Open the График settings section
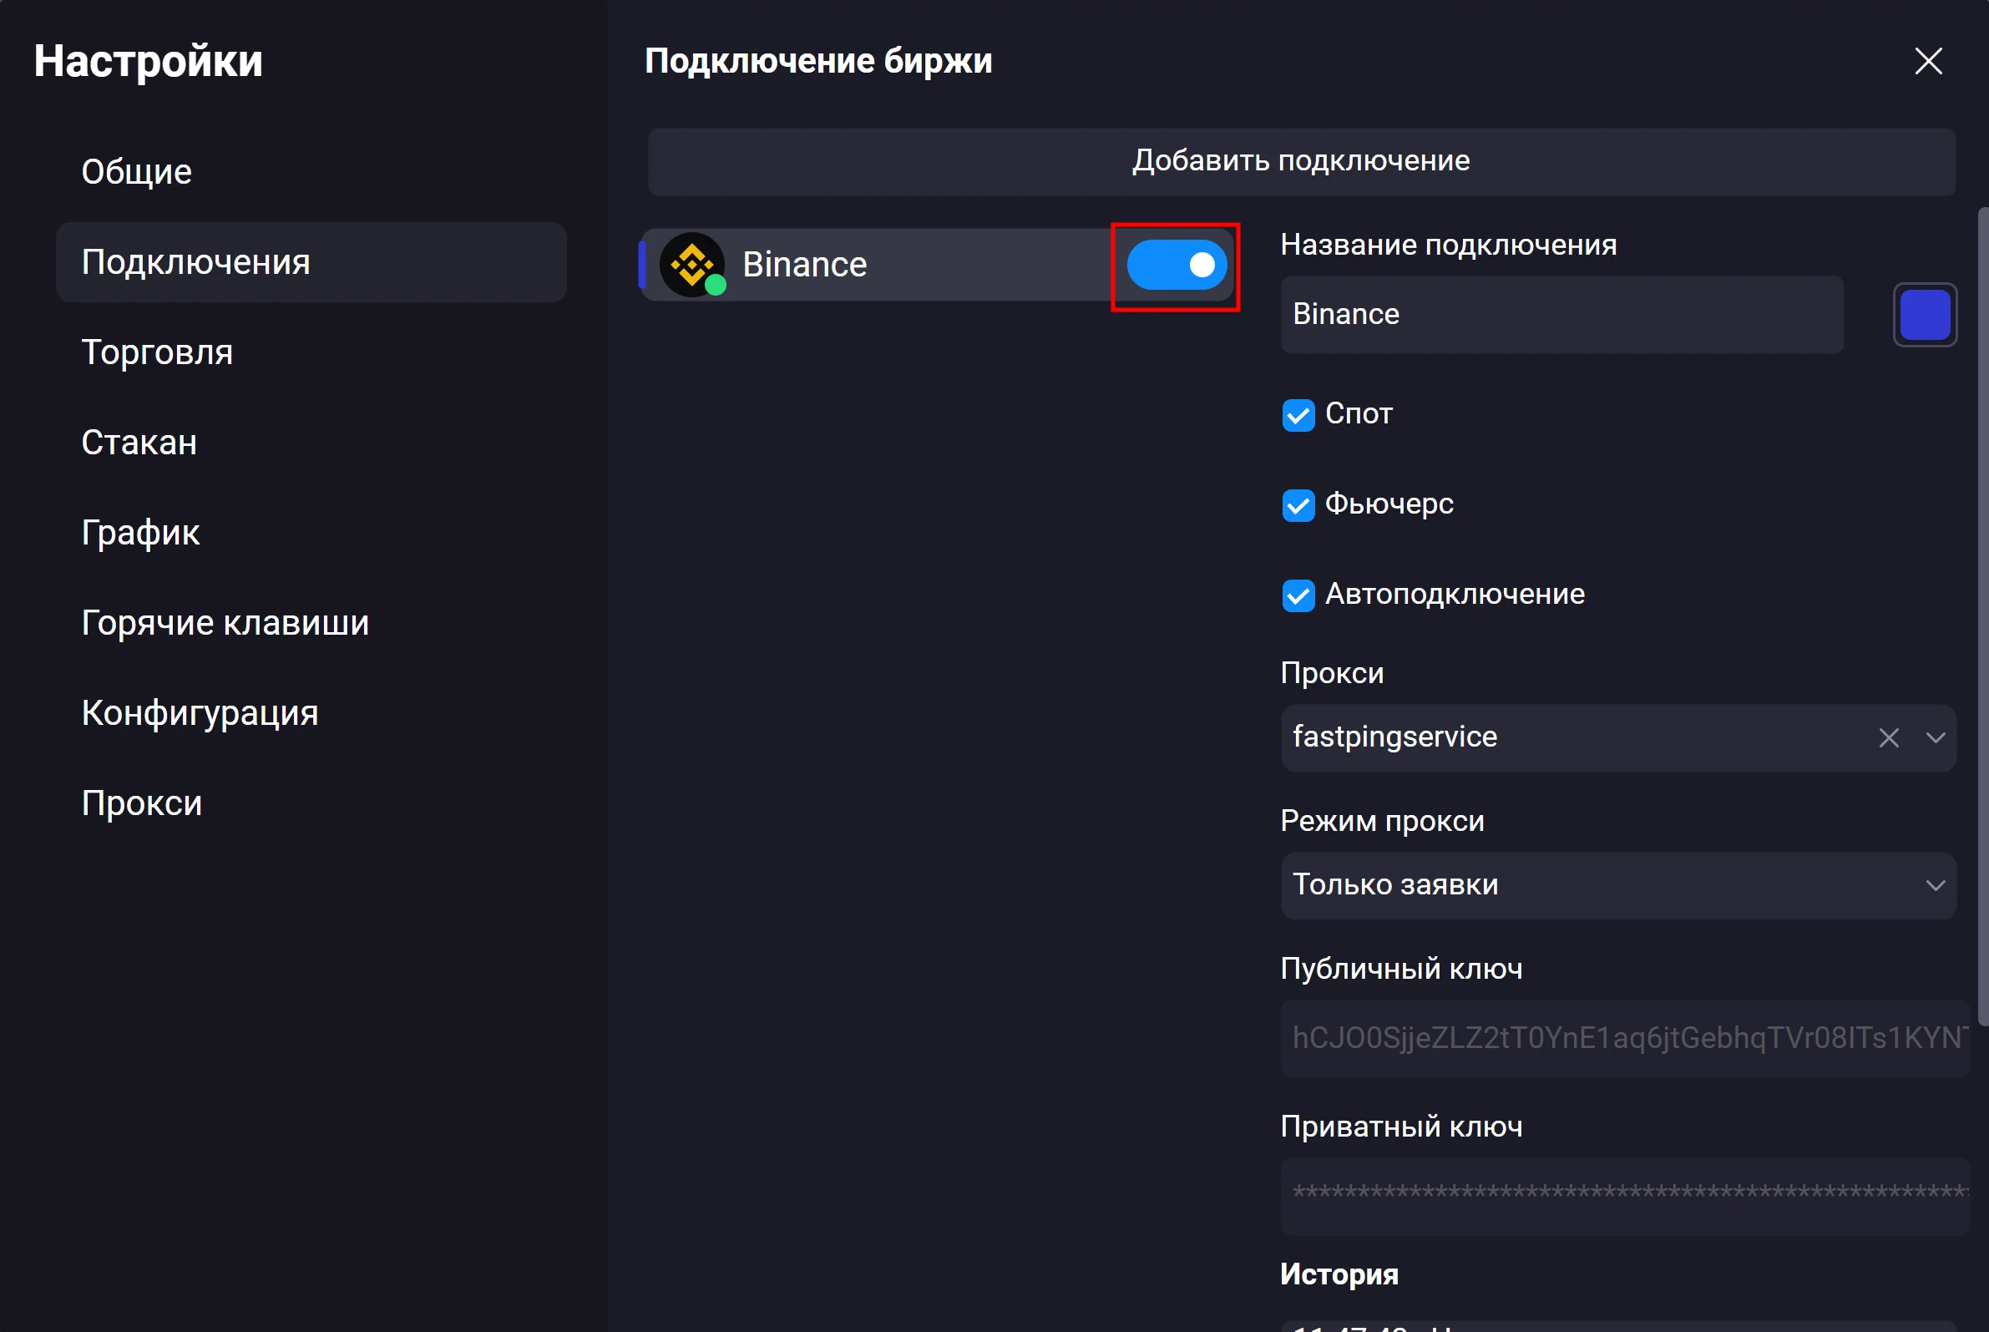 coord(141,533)
